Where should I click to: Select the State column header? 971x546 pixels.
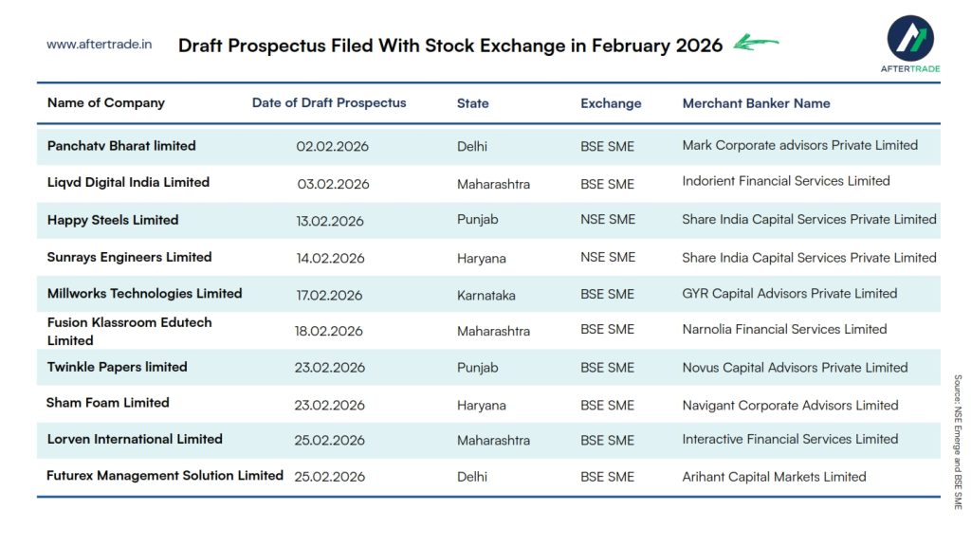point(473,104)
